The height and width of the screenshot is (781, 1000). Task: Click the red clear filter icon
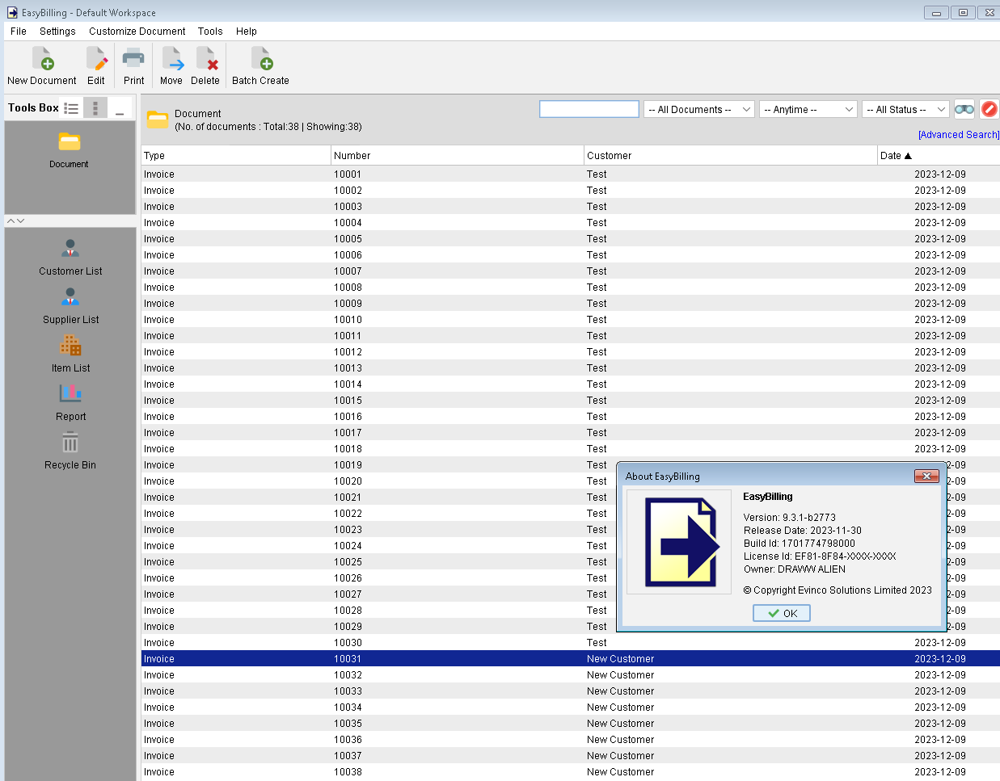click(989, 109)
